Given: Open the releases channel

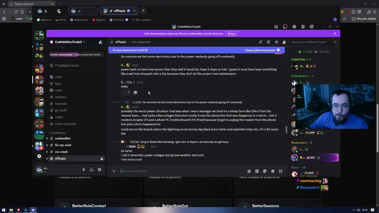Looking at the screenshot, I should 76,97.
